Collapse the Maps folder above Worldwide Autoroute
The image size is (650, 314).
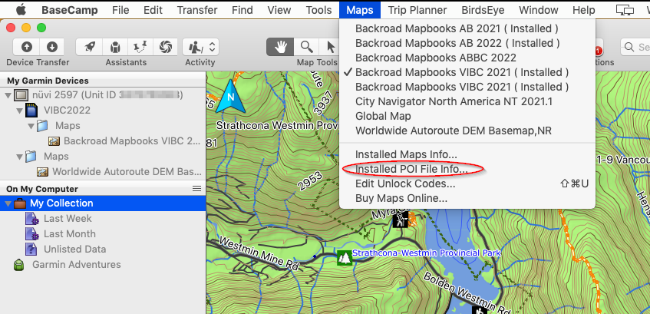click(19, 157)
